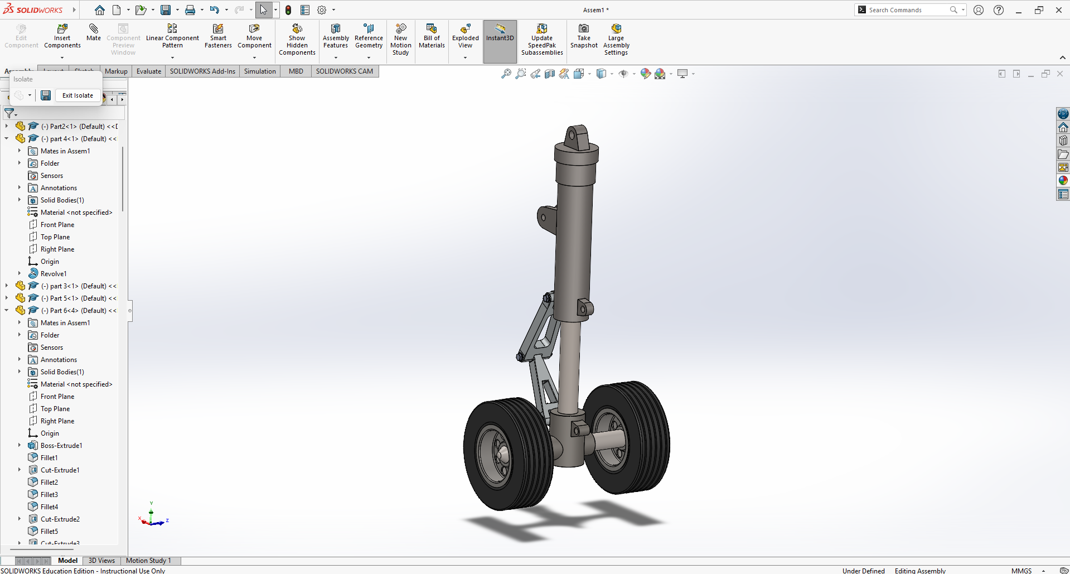Click Take Snapshot icon
1070x574 pixels.
(584, 28)
